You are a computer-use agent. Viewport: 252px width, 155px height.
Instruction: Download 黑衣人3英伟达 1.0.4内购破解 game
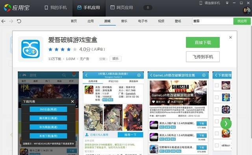pyautogui.click(x=202, y=135)
